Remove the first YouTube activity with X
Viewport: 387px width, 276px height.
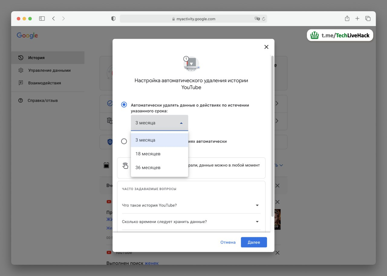click(x=277, y=202)
